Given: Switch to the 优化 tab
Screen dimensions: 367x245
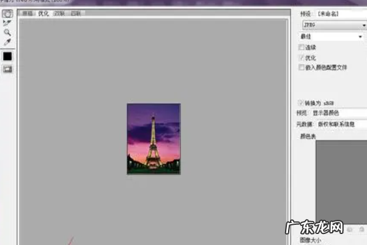Looking at the screenshot, I should [x=43, y=13].
